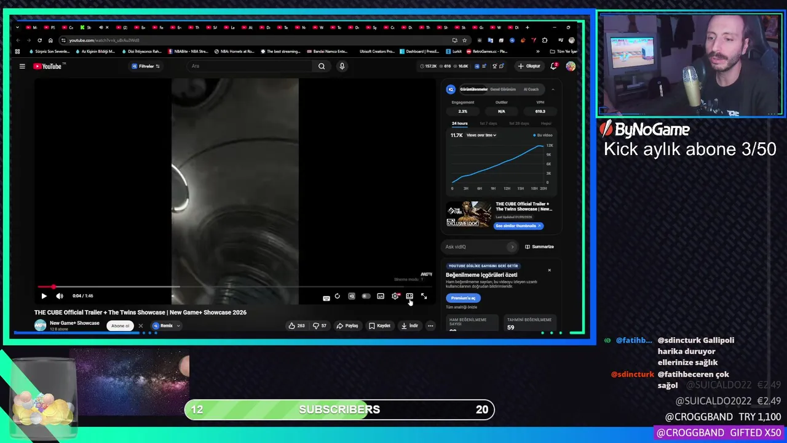The height and width of the screenshot is (443, 787).
Task: Click the red progress scrubber handle
Action: [53, 287]
